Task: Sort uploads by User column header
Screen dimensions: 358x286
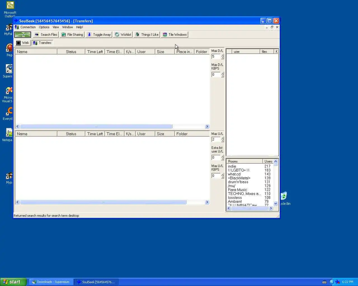Action: (x=145, y=134)
